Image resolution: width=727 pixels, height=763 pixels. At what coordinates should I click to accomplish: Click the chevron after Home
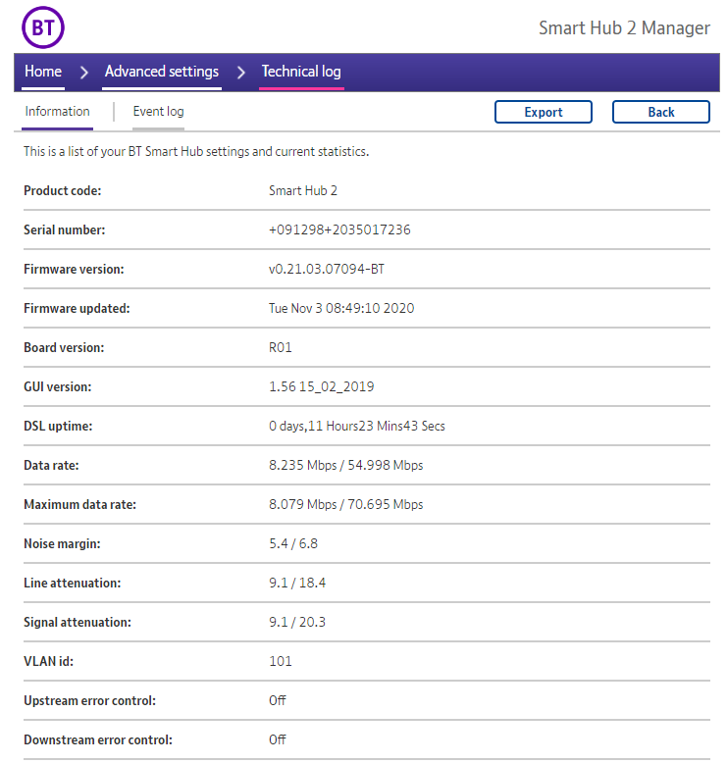point(84,73)
